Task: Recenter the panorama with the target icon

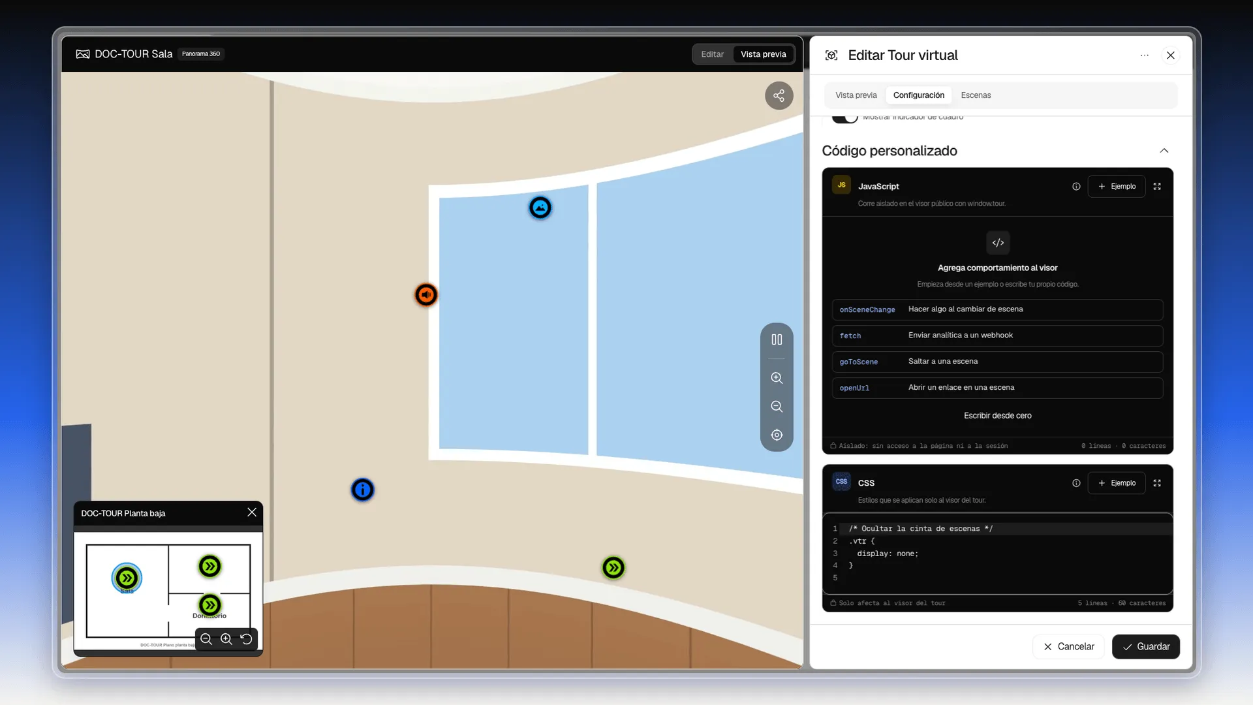Action: pyautogui.click(x=777, y=435)
